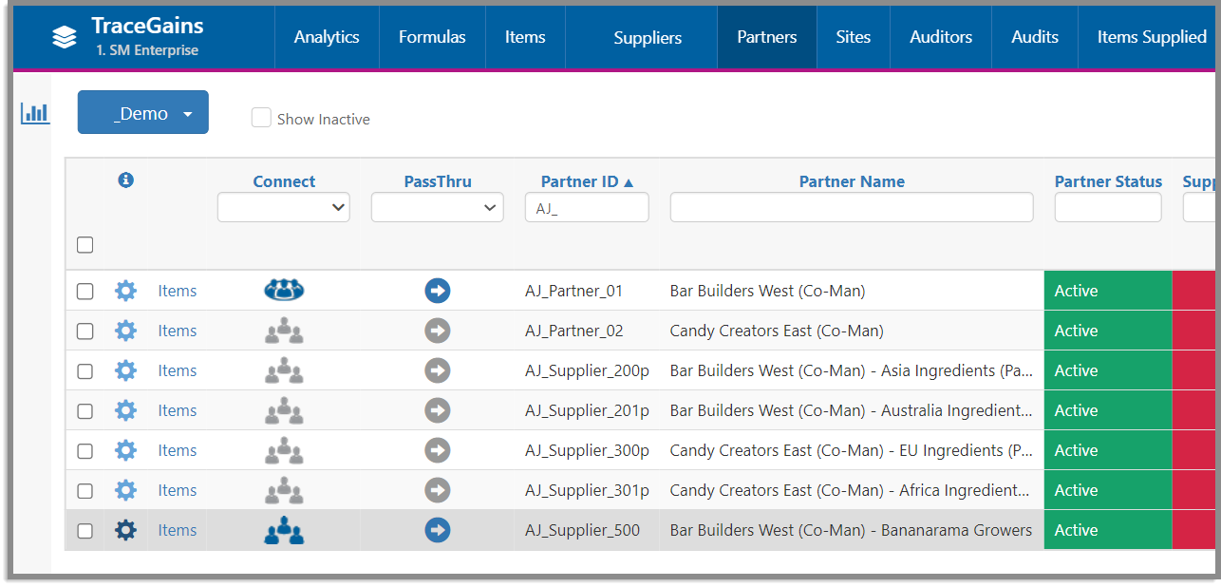Click the Partner Status filter field

click(x=1108, y=207)
